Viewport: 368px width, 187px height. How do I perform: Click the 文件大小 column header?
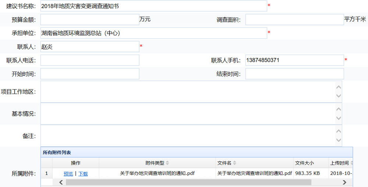(x=304, y=163)
